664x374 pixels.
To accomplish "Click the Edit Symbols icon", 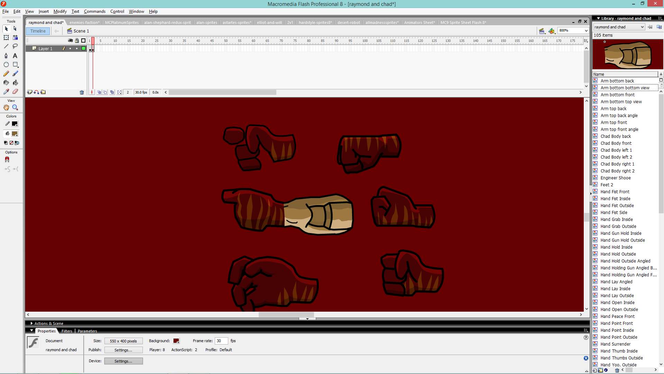I will click(x=552, y=31).
